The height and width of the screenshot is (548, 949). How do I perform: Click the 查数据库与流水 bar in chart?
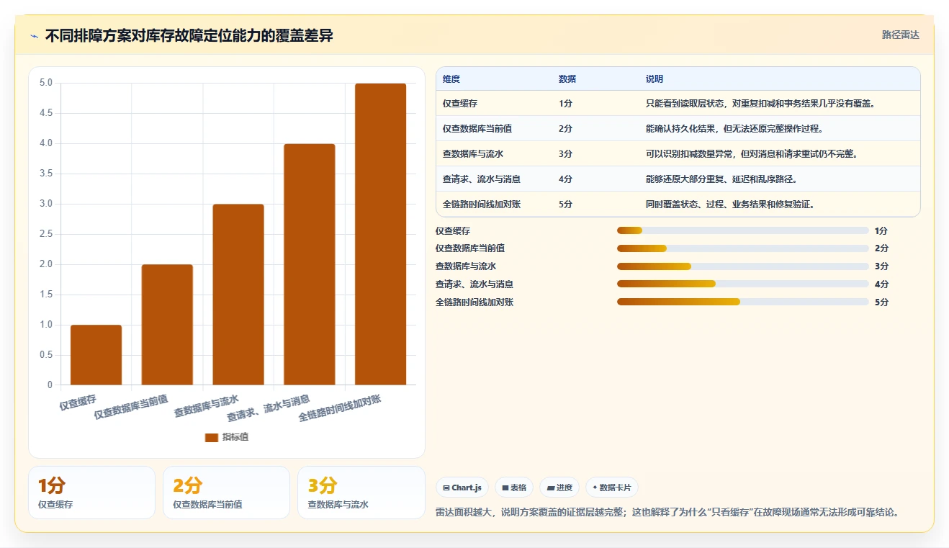[238, 295]
